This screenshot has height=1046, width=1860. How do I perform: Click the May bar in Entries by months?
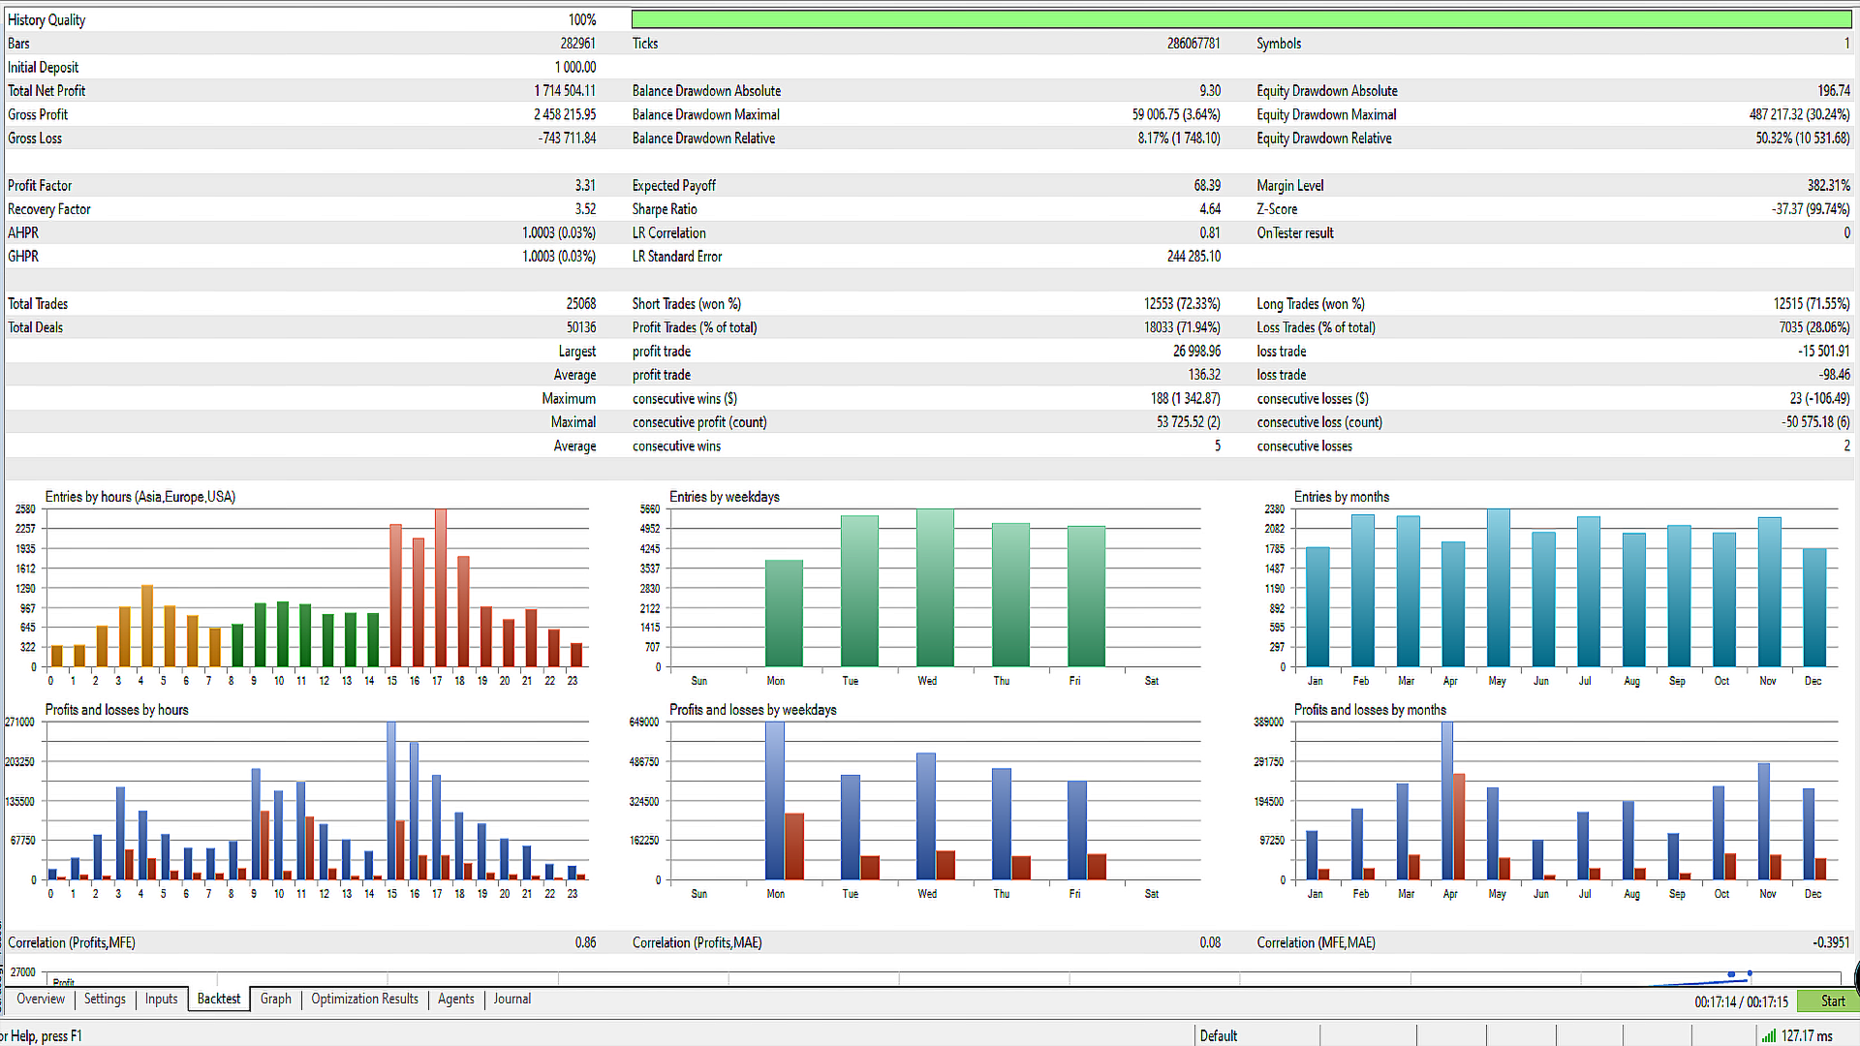1499,587
